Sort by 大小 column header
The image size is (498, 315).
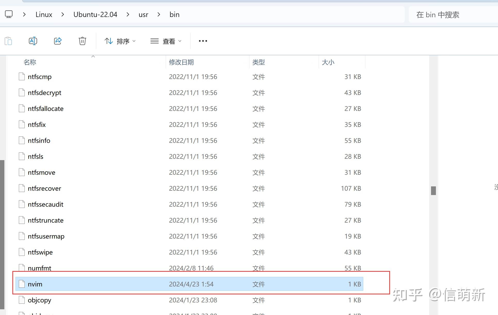point(328,62)
